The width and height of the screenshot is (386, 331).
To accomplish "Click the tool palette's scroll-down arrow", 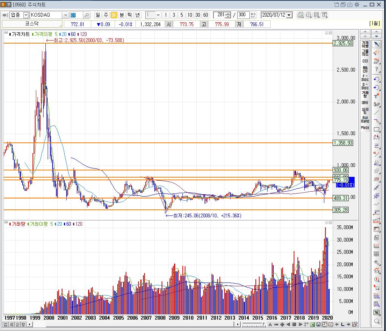I will (x=377, y=36).
